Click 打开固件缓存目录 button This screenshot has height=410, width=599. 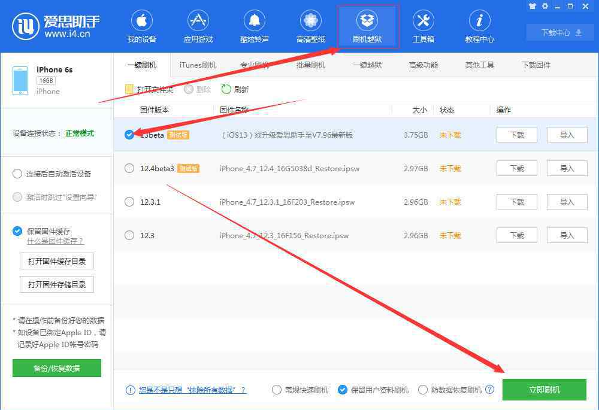point(57,261)
